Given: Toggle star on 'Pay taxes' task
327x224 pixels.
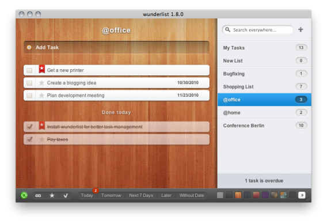Looking at the screenshot, I should 41,139.
